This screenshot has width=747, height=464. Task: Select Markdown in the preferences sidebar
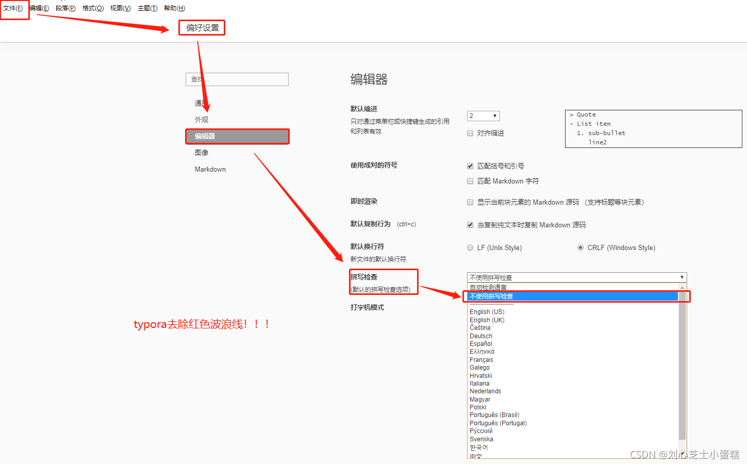click(210, 169)
